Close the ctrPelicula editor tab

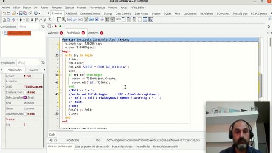point(83,33)
